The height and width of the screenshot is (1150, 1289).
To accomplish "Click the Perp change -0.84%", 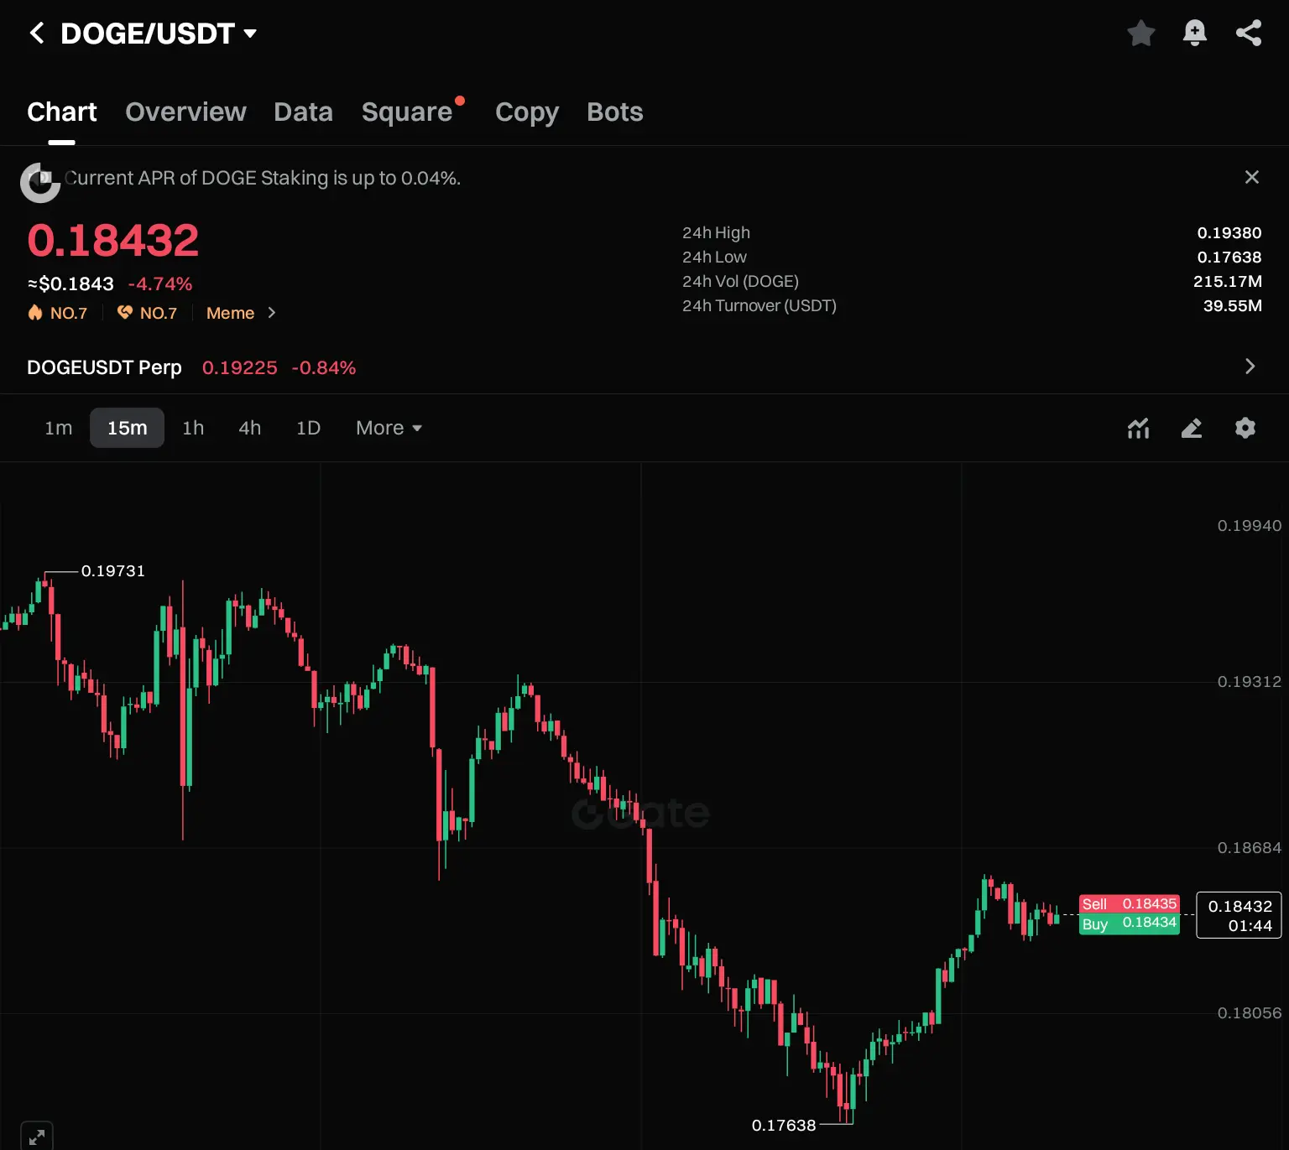I will [x=324, y=367].
